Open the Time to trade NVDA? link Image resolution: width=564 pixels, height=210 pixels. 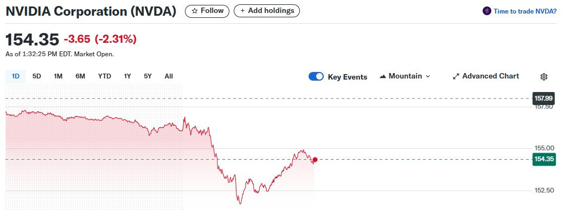point(525,11)
